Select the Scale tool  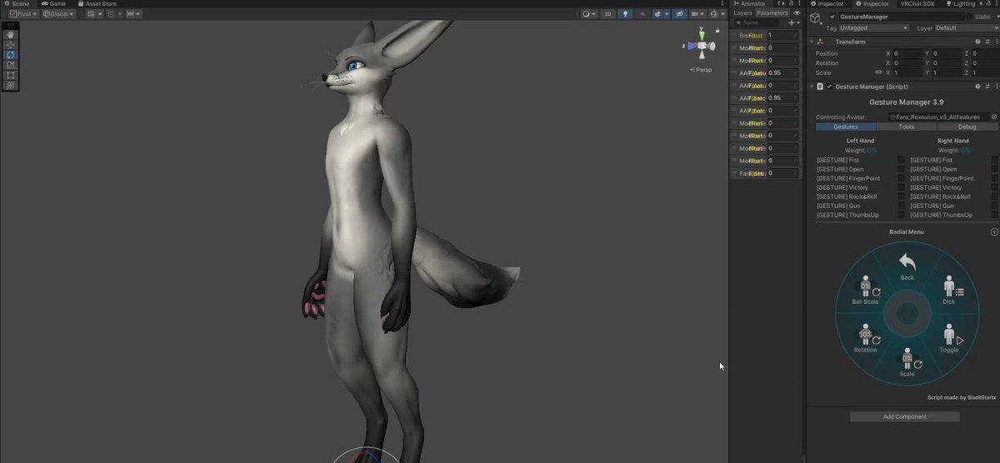tap(11, 65)
